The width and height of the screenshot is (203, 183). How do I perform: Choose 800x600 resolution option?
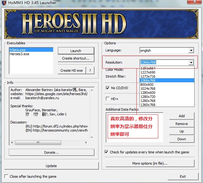(147, 84)
